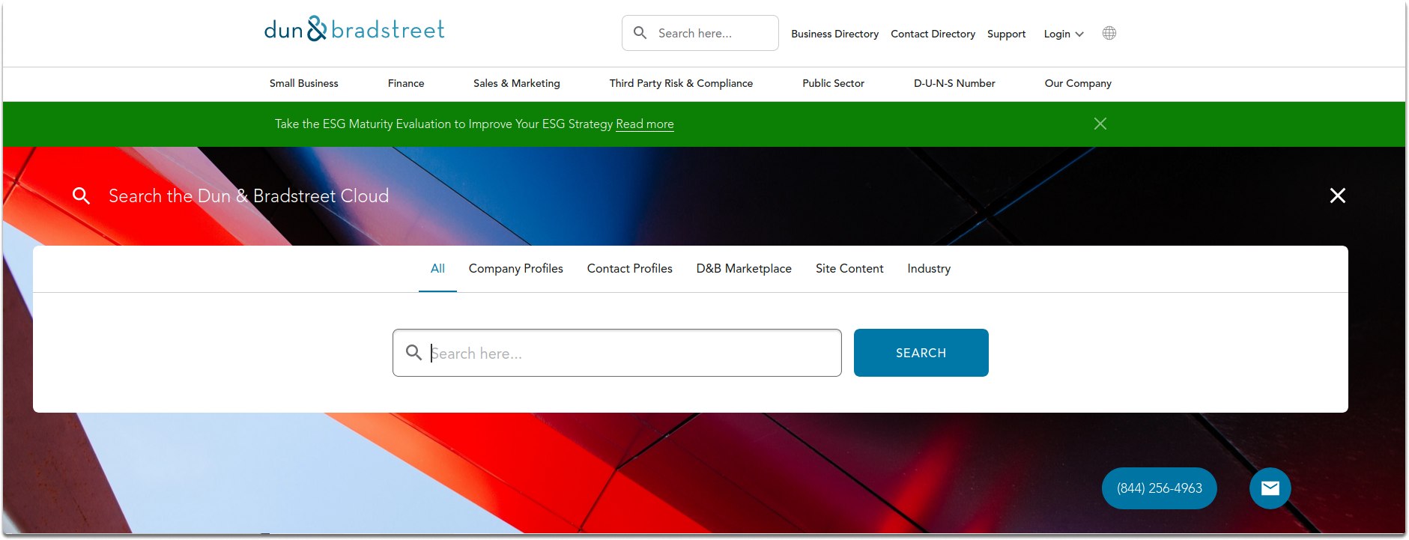Image resolution: width=1409 pixels, height=540 pixels.
Task: Open the email envelope chat button
Action: (x=1270, y=488)
